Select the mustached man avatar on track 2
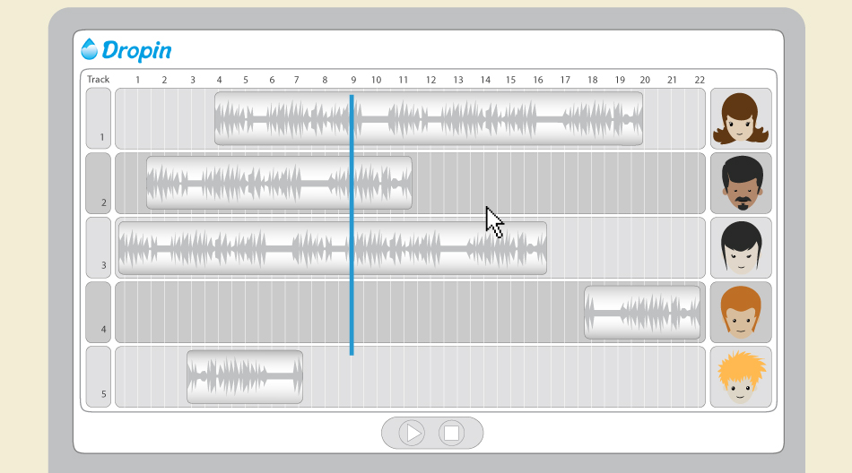 (741, 183)
